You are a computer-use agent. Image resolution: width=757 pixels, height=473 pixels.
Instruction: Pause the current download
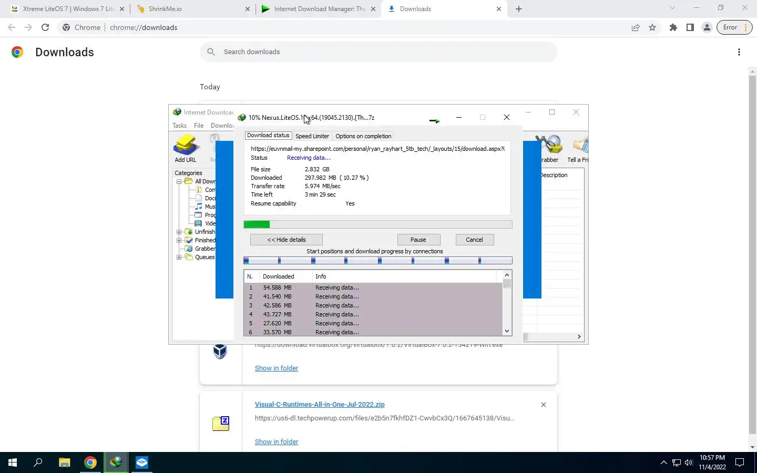pyautogui.click(x=418, y=240)
